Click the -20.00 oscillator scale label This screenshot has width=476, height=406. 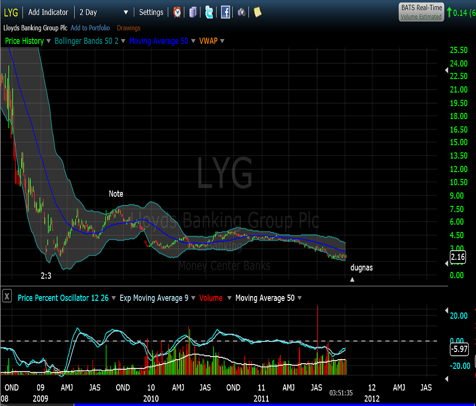coord(460,366)
